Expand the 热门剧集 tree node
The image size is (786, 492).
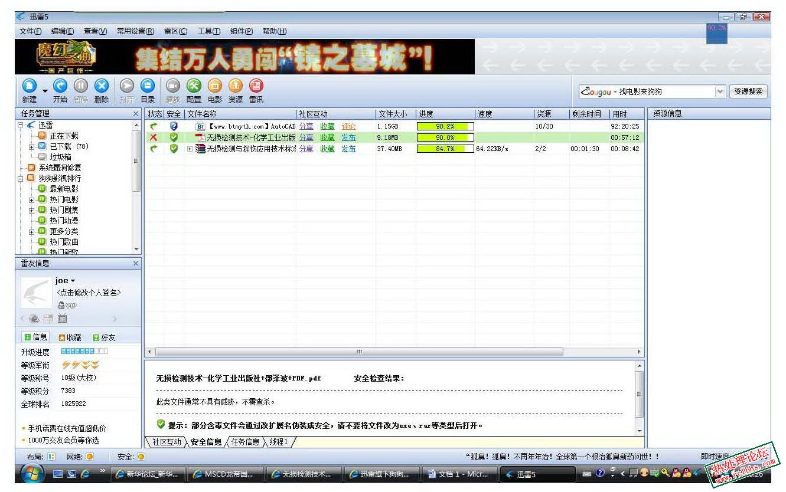(32, 210)
